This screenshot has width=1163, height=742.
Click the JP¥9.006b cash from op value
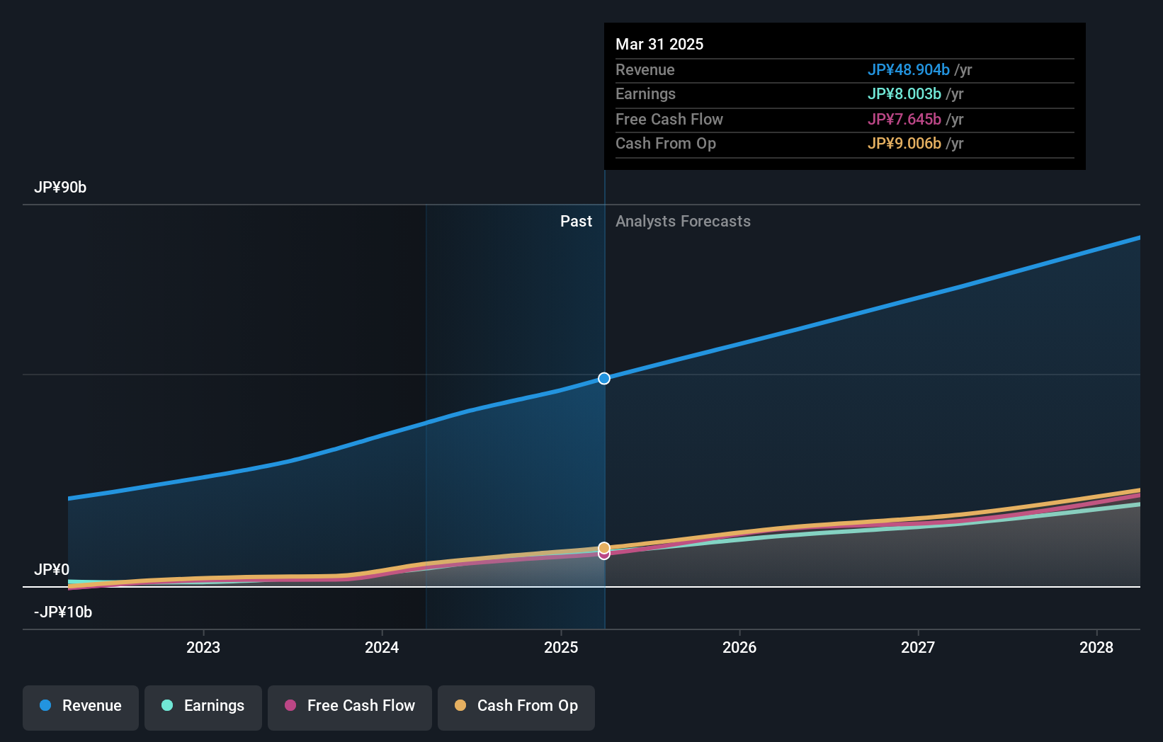point(904,144)
